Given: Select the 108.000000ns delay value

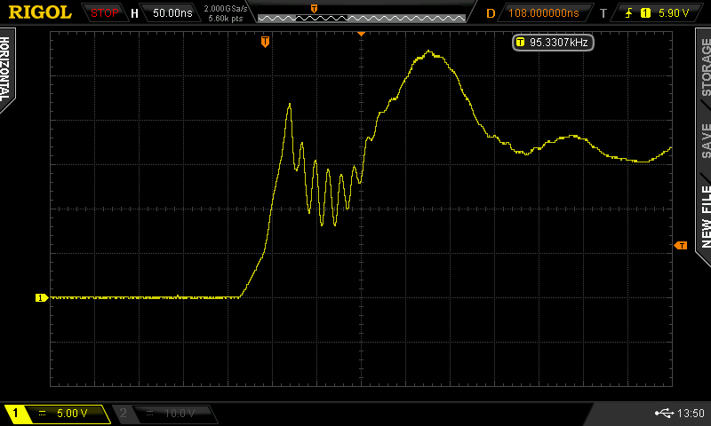Looking at the screenshot, I should [544, 13].
